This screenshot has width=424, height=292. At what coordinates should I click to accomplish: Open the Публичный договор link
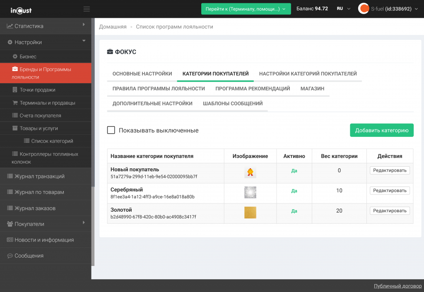[x=397, y=286]
